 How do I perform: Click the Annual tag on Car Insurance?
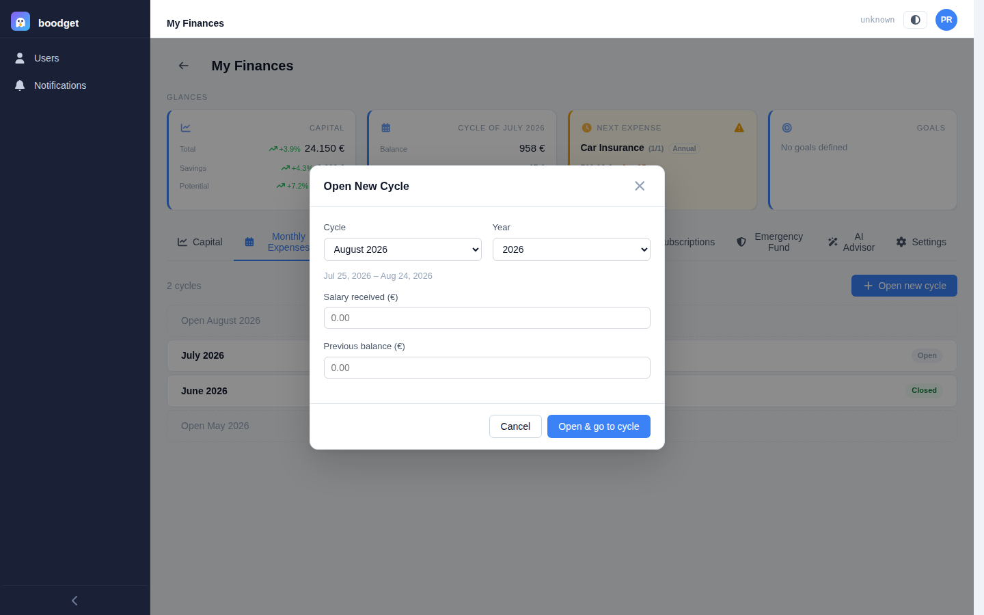(684, 148)
